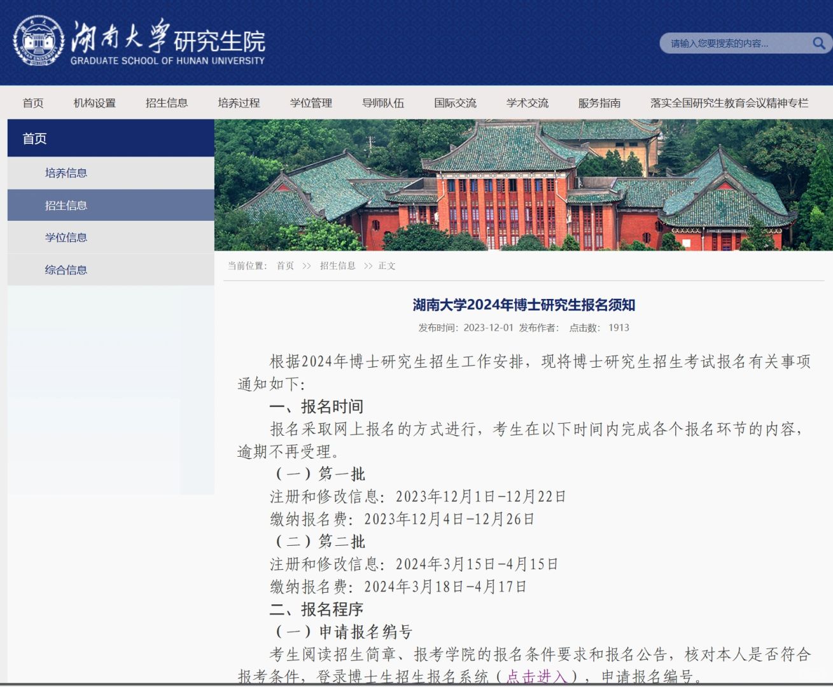Click the article title 湖南大学2024年博士研究生报名须知
Screen dimensions: 833x687
click(524, 305)
